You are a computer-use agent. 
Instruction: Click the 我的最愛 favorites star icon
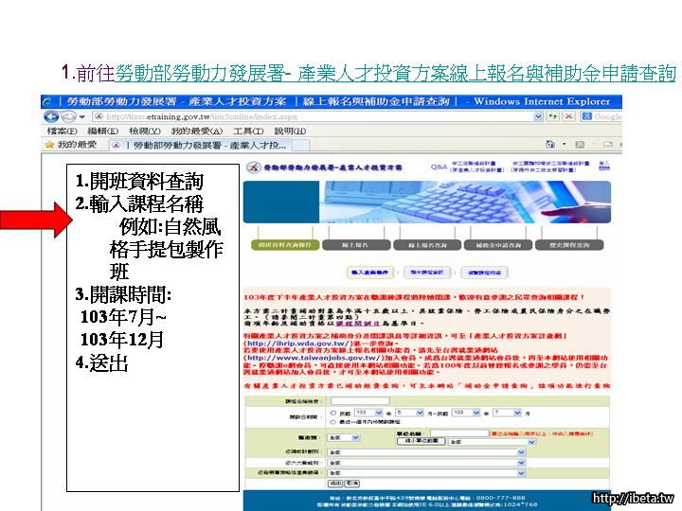tap(49, 145)
